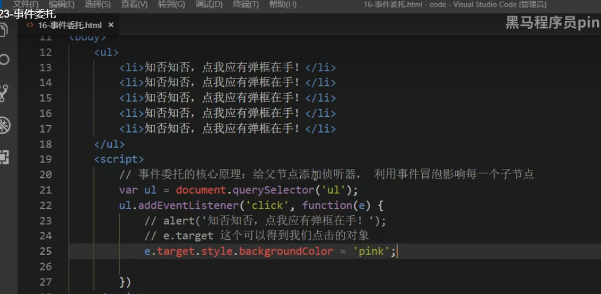Screen dimensions: 601x294
Task: Click the 'pink' string on line 25
Action: click(x=372, y=251)
